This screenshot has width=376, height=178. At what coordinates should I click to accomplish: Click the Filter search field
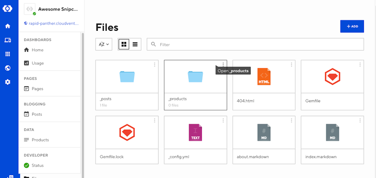pos(259,44)
